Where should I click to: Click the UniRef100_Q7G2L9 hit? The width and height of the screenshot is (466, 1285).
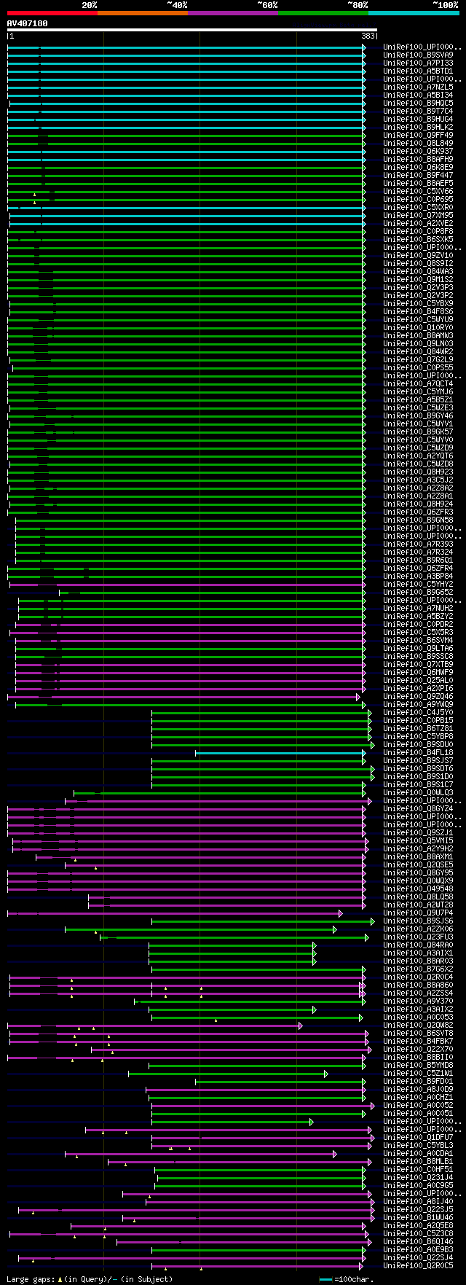point(418,359)
